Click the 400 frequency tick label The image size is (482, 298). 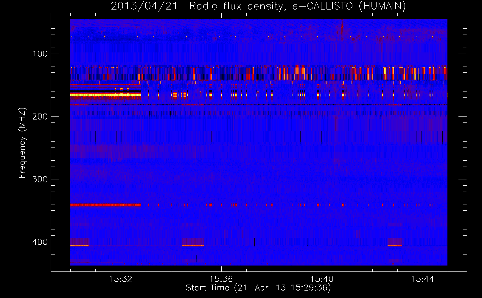(40, 242)
